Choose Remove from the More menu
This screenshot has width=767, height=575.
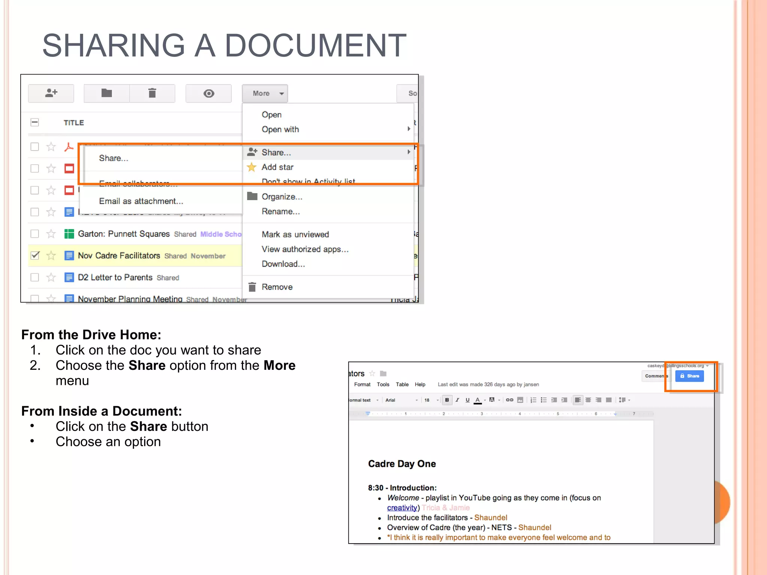pyautogui.click(x=277, y=287)
